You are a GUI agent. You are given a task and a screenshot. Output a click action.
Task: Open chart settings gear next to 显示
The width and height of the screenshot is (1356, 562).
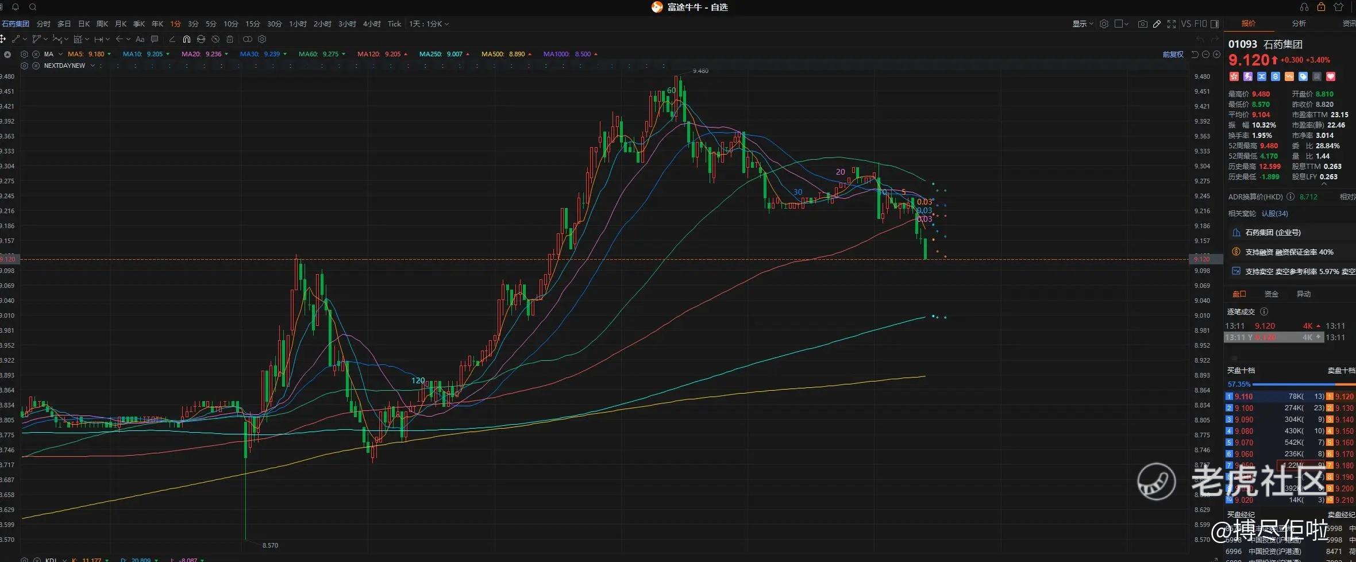(1104, 24)
